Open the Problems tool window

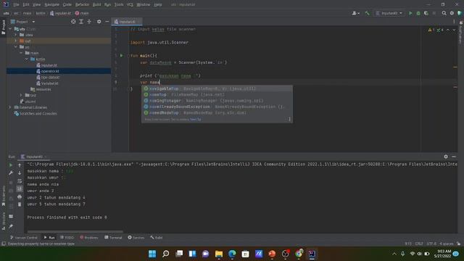tap(88, 237)
